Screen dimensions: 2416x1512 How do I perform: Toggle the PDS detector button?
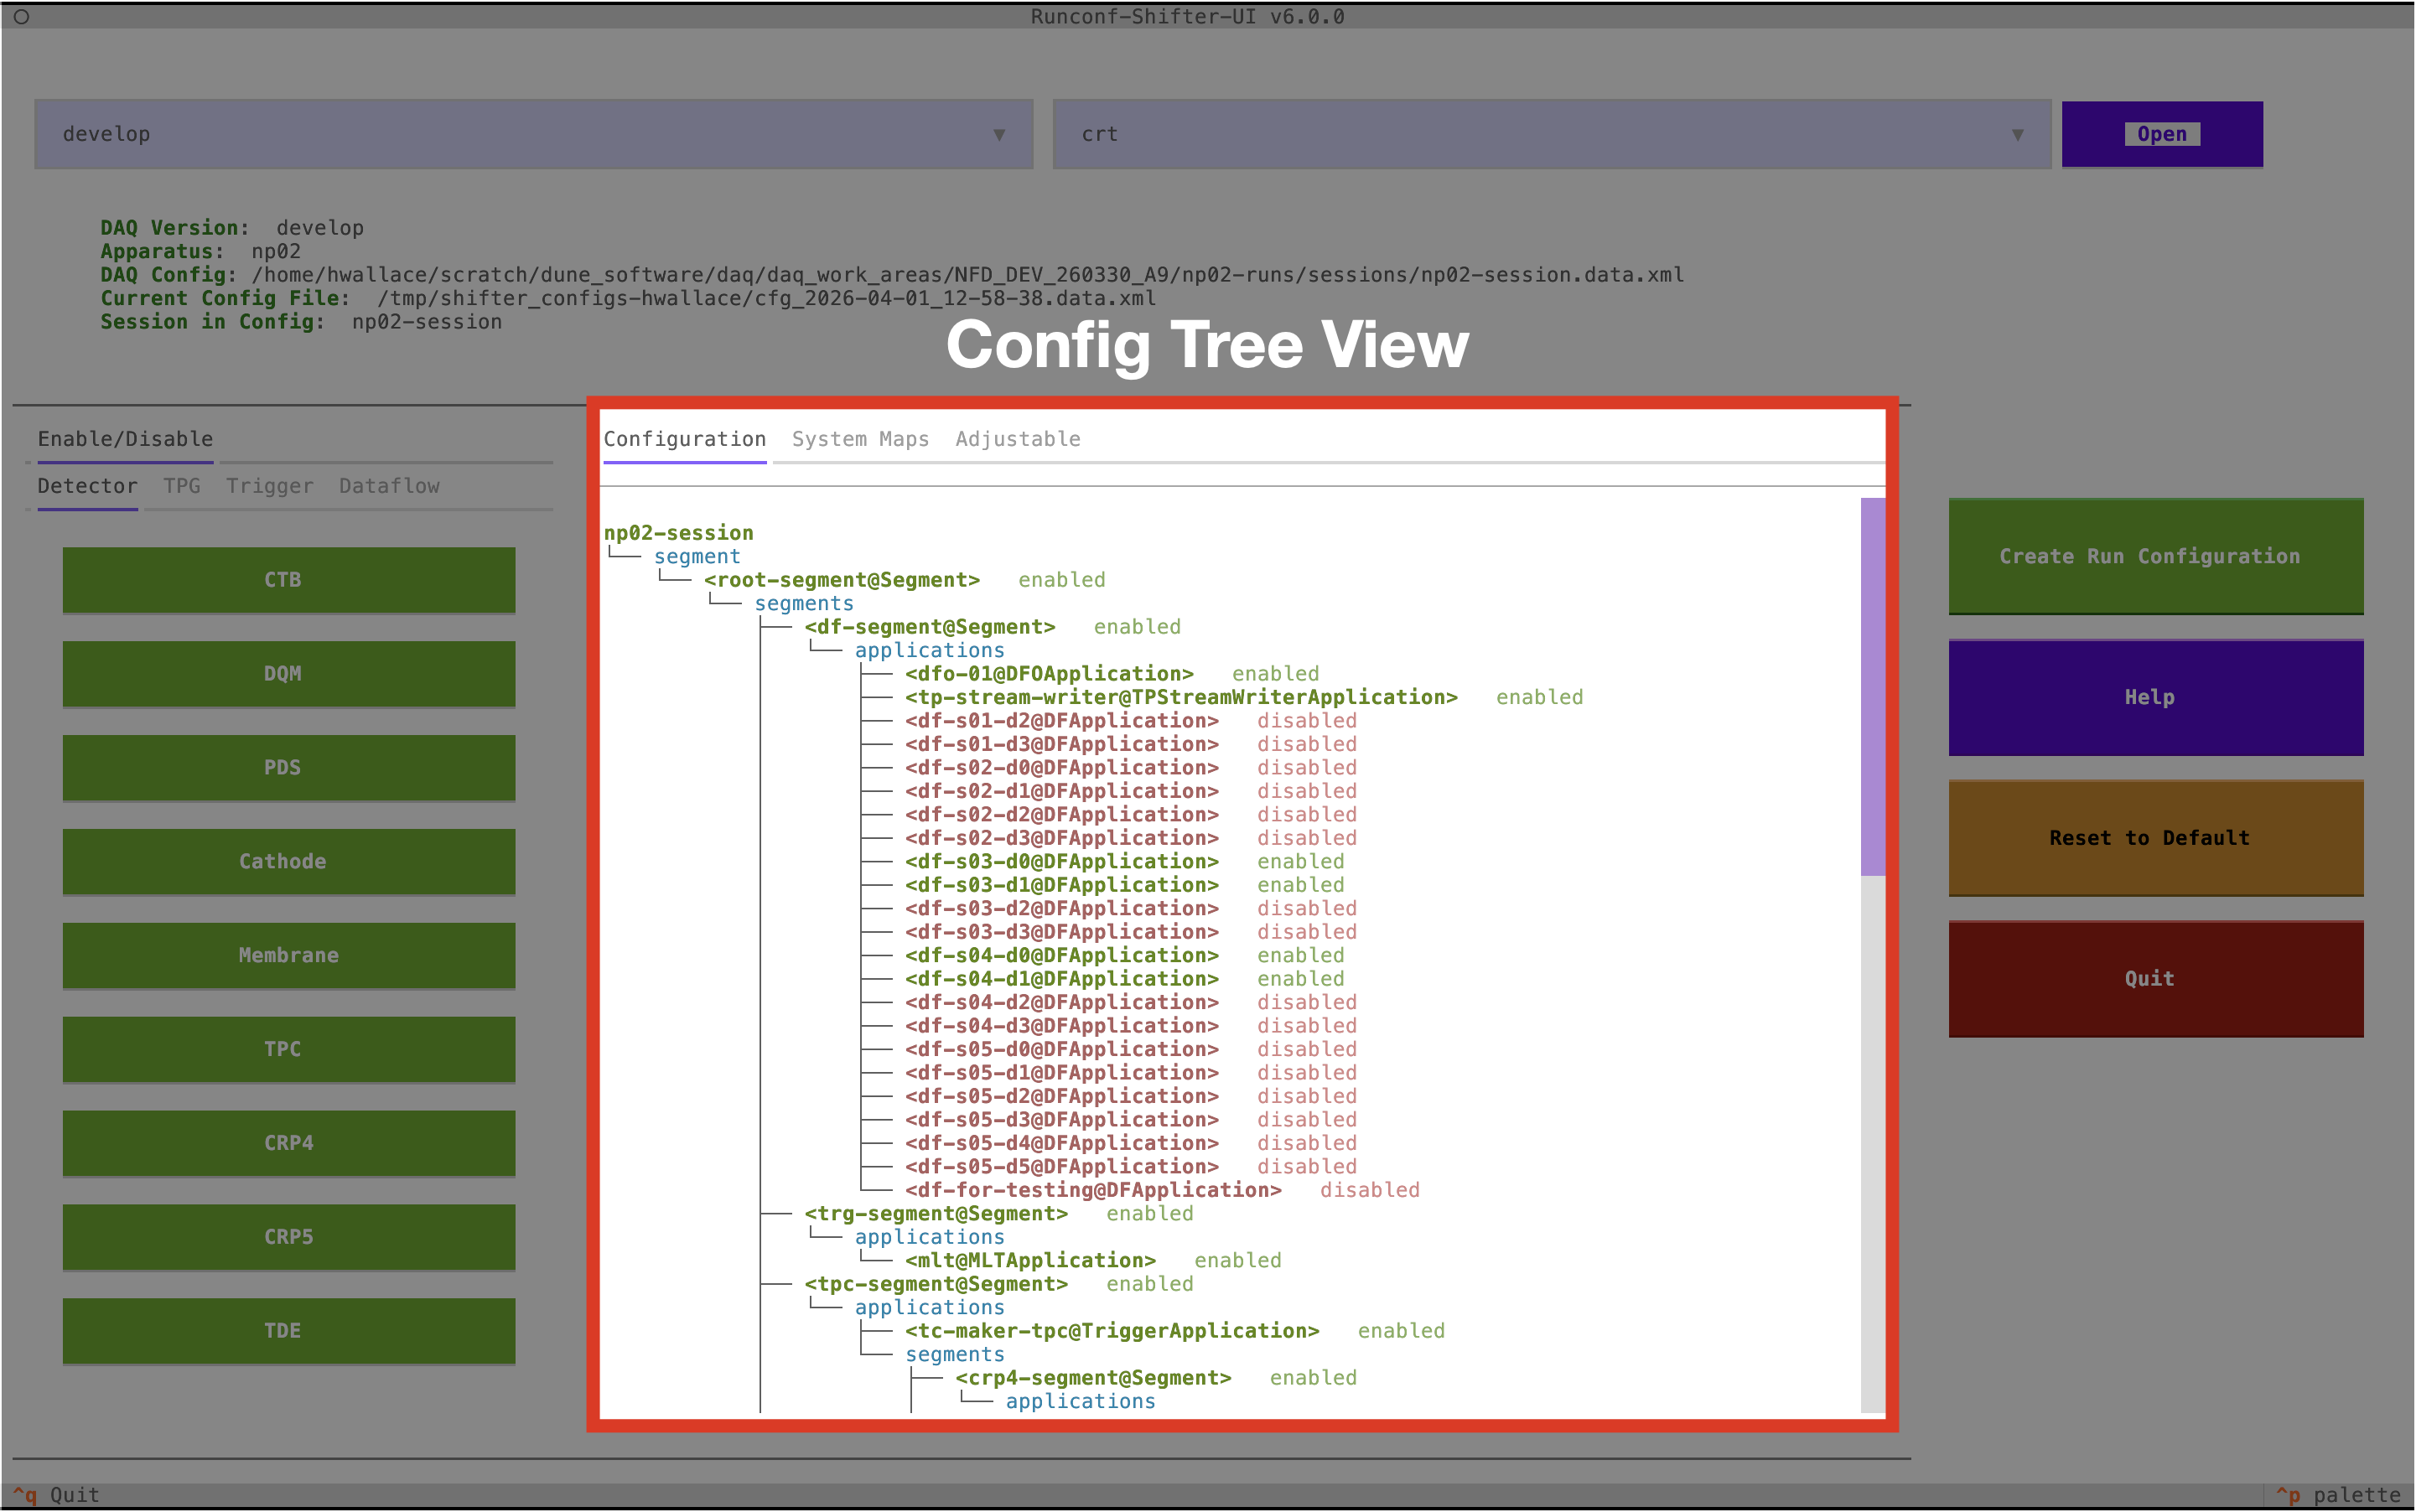289,768
